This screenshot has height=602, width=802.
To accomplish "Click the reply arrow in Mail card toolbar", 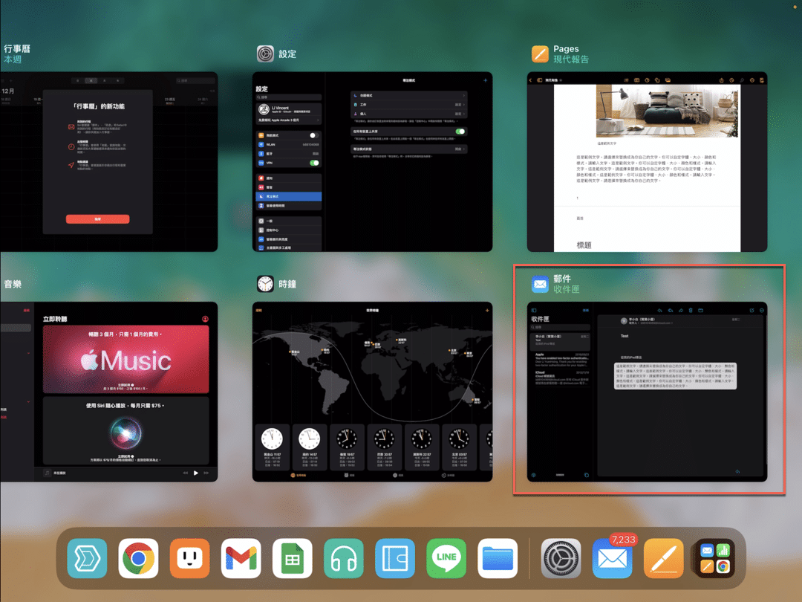I will (x=660, y=310).
